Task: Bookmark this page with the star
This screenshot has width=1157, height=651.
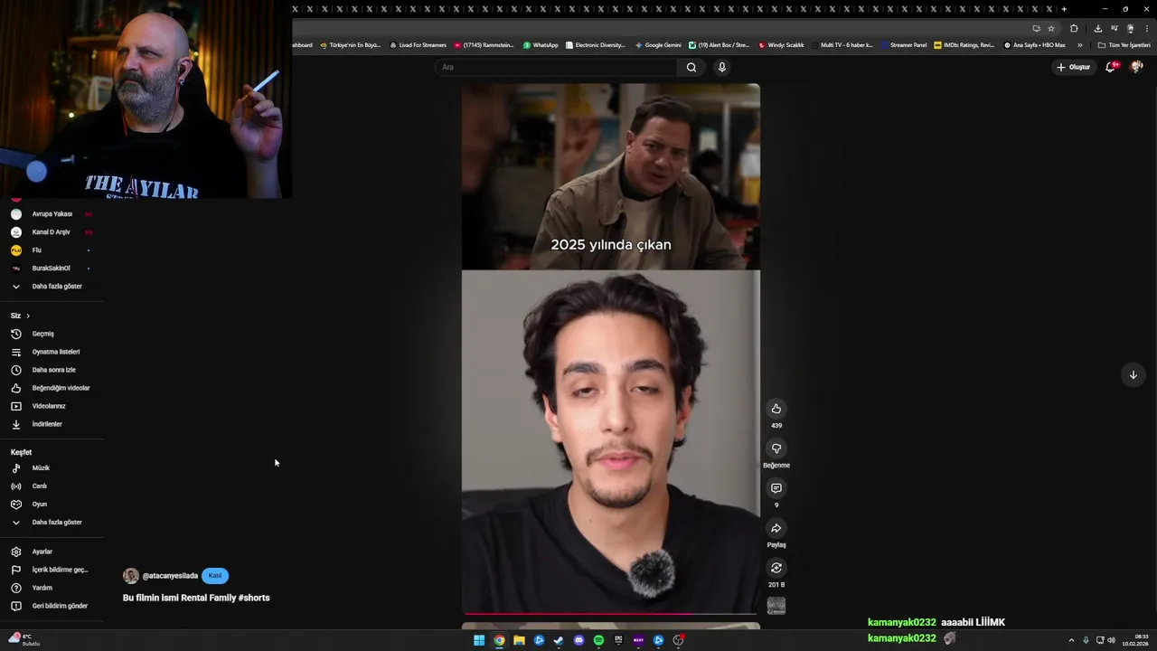Action: (1051, 28)
